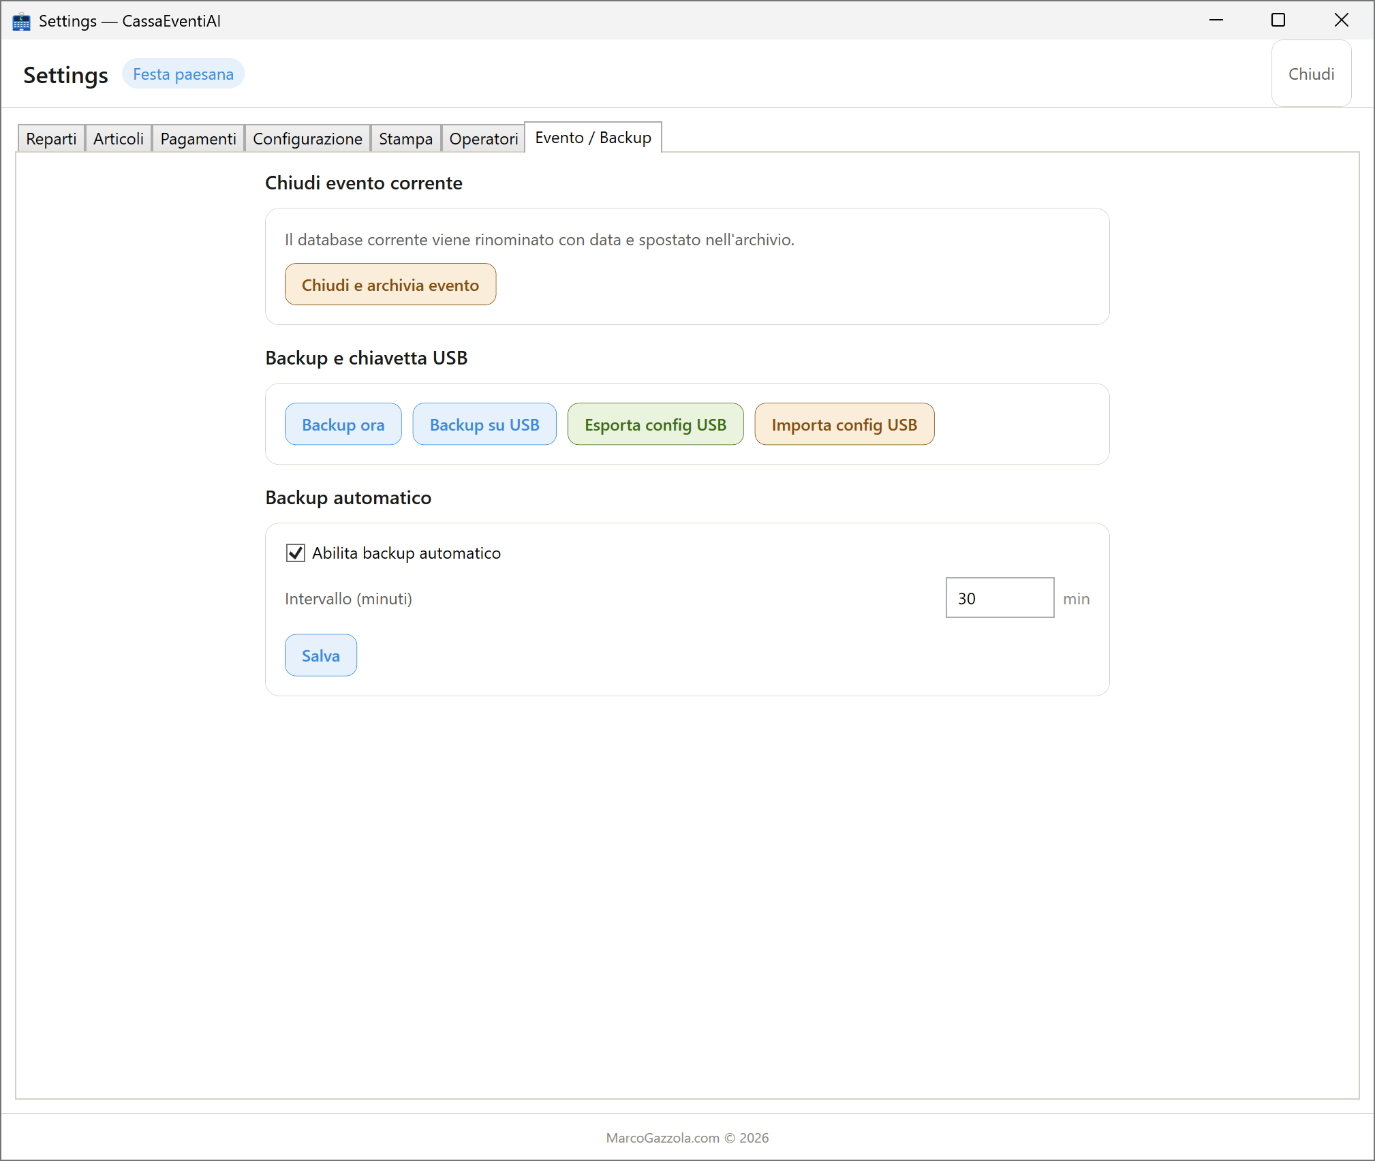Open the Stampa tab

(405, 138)
